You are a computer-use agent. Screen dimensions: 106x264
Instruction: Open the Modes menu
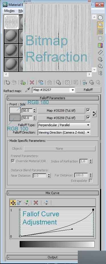coord(9,11)
